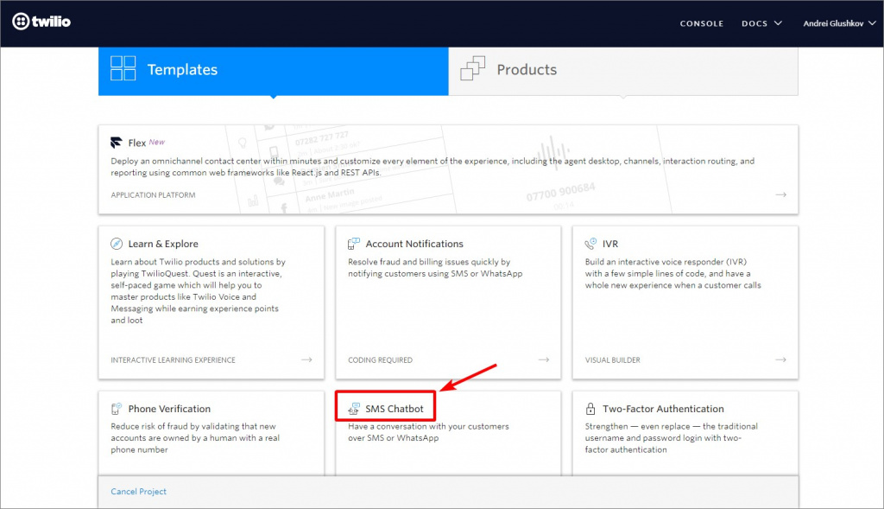This screenshot has height=509, width=884.
Task: Click the Twilio logo in header
Action: [41, 22]
